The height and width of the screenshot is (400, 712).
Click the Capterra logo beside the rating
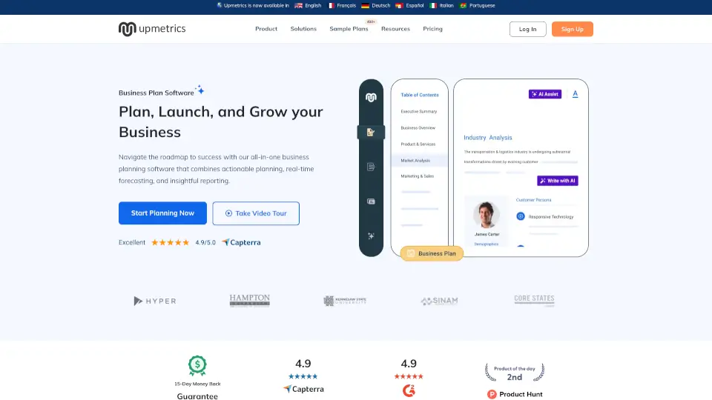pos(241,242)
